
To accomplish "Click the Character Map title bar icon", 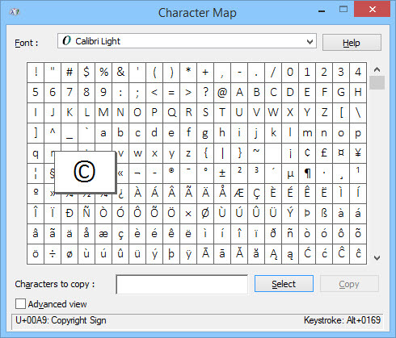I will (x=14, y=12).
